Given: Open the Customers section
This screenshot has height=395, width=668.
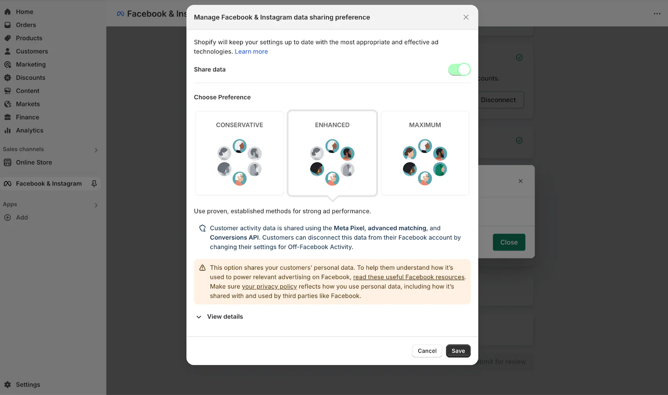Looking at the screenshot, I should pyautogui.click(x=32, y=51).
